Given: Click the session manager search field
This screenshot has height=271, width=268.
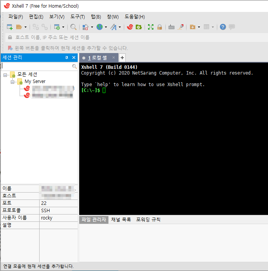Looking at the screenshot, I should point(37,66).
